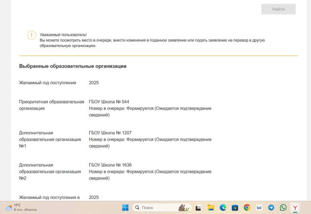Screen dimensions: 311x214
Task: Click the Найти button
Action: coord(278,9)
